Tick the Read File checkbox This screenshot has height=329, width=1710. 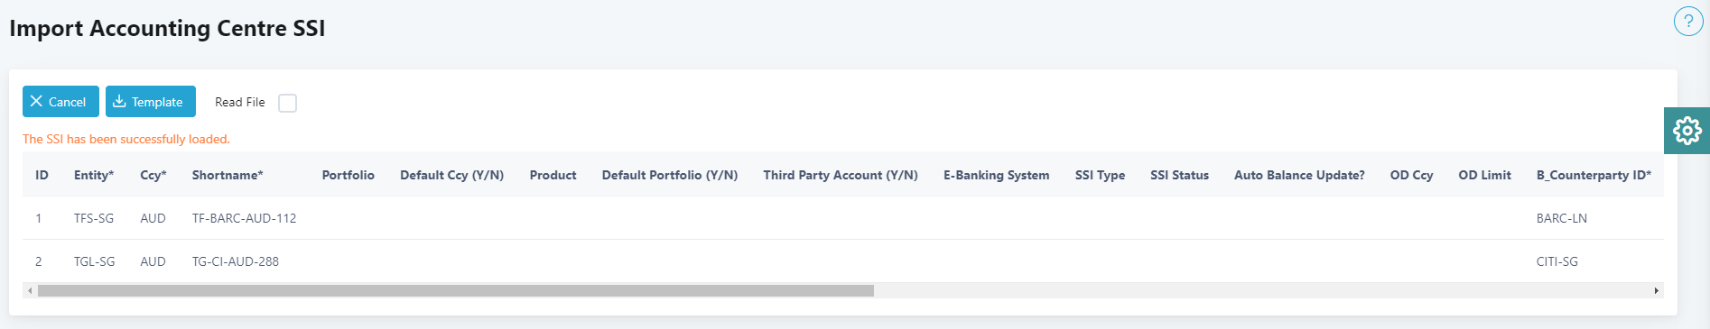tap(287, 103)
